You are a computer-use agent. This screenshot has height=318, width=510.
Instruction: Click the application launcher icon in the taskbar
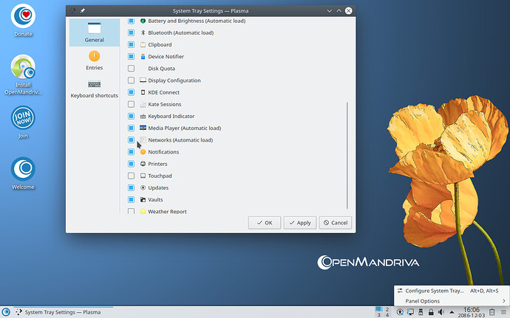tap(6, 312)
